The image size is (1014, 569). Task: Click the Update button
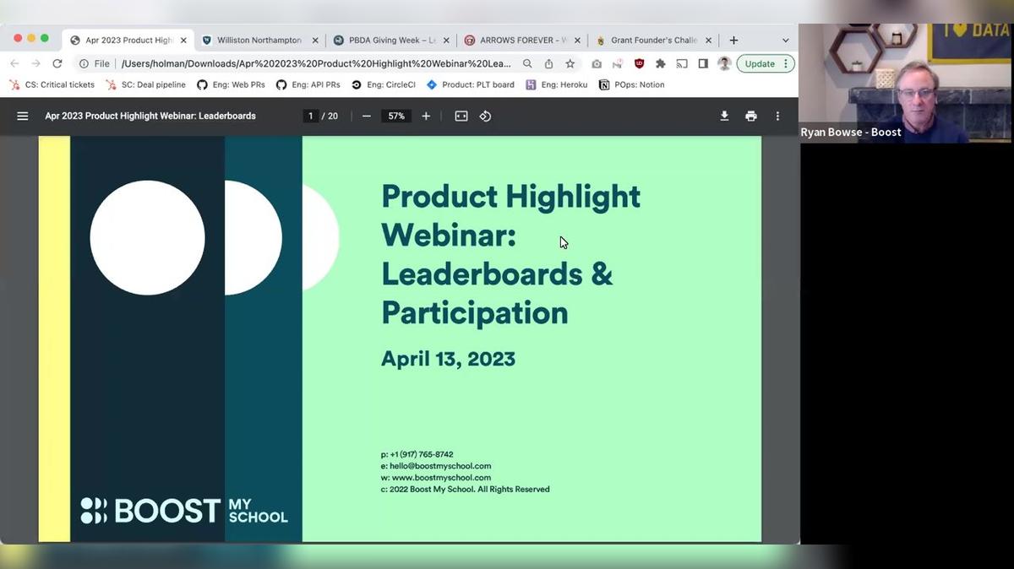pos(759,63)
